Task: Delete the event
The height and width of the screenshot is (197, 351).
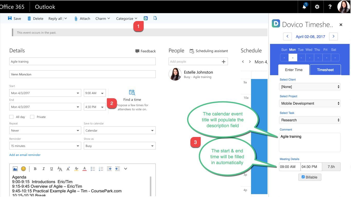Action: pos(35,18)
